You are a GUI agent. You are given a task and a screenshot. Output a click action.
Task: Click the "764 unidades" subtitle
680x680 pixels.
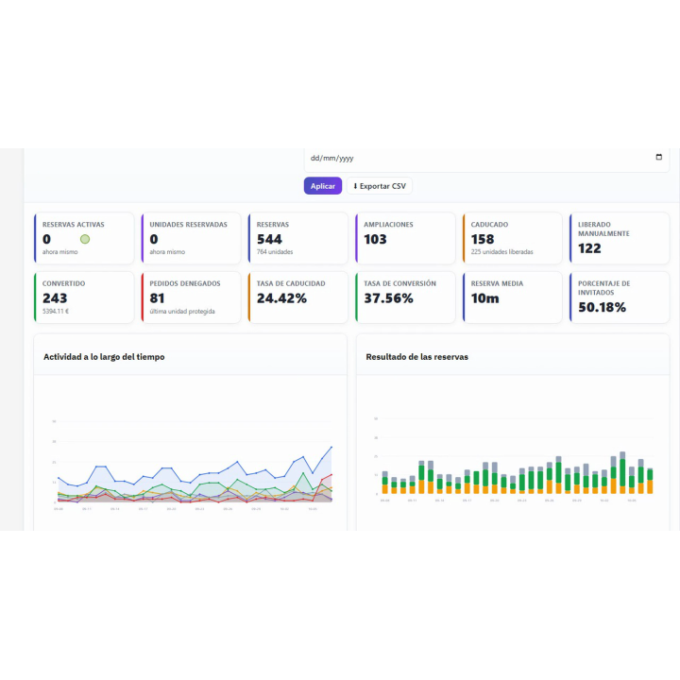tap(275, 252)
